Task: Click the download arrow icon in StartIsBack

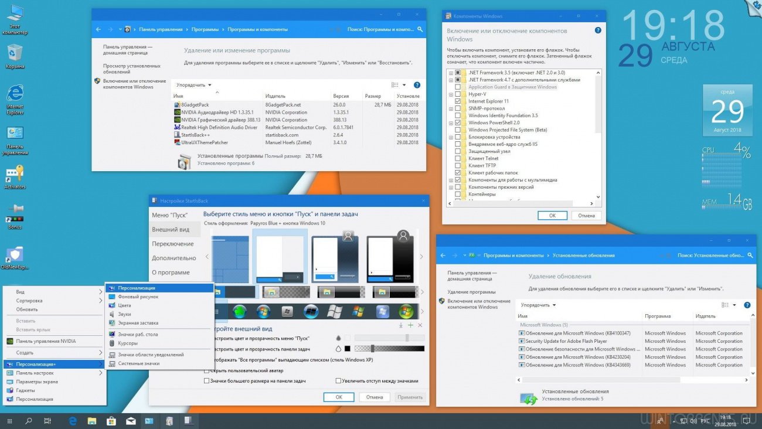Action: (x=401, y=325)
